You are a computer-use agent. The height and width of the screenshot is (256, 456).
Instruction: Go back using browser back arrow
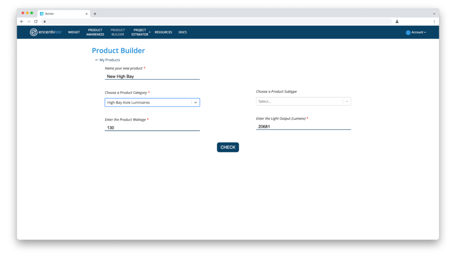tap(22, 22)
